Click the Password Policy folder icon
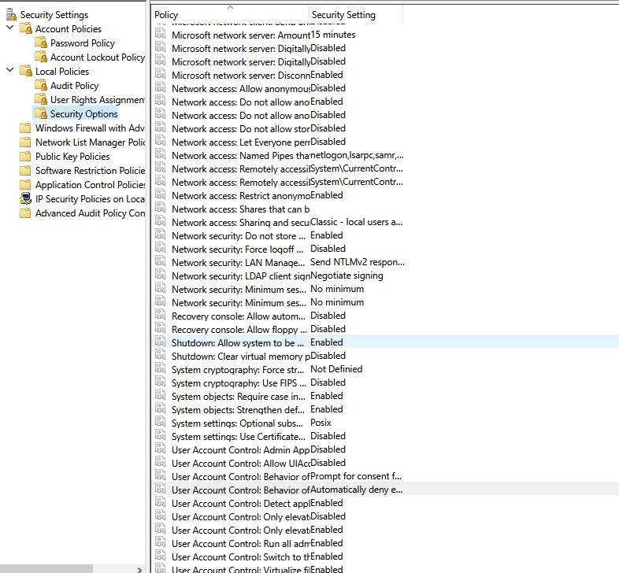 click(x=41, y=43)
